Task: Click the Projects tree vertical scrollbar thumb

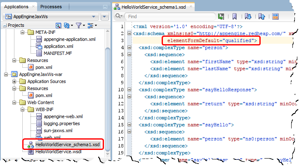Action: (x=108, y=100)
